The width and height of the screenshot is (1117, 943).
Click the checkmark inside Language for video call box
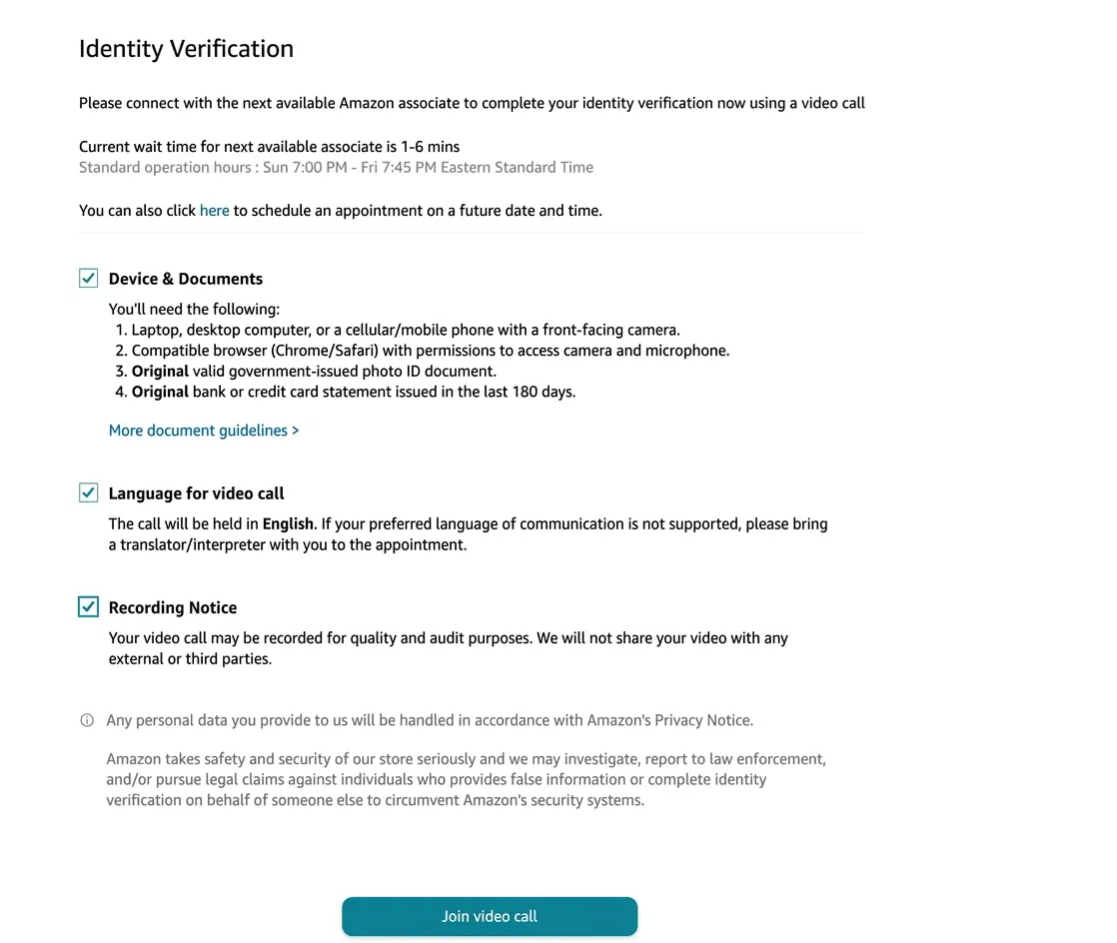pos(88,492)
